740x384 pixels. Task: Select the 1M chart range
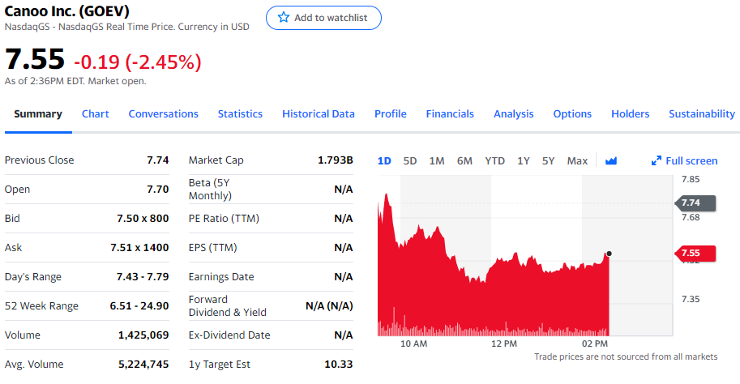(437, 161)
